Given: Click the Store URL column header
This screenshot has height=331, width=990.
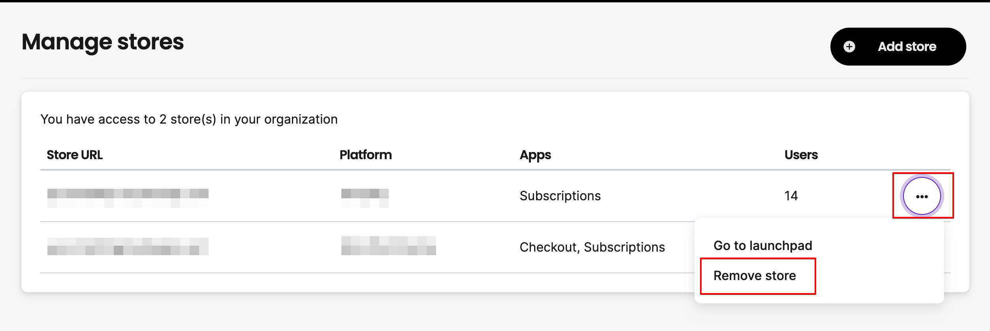Looking at the screenshot, I should tap(75, 155).
